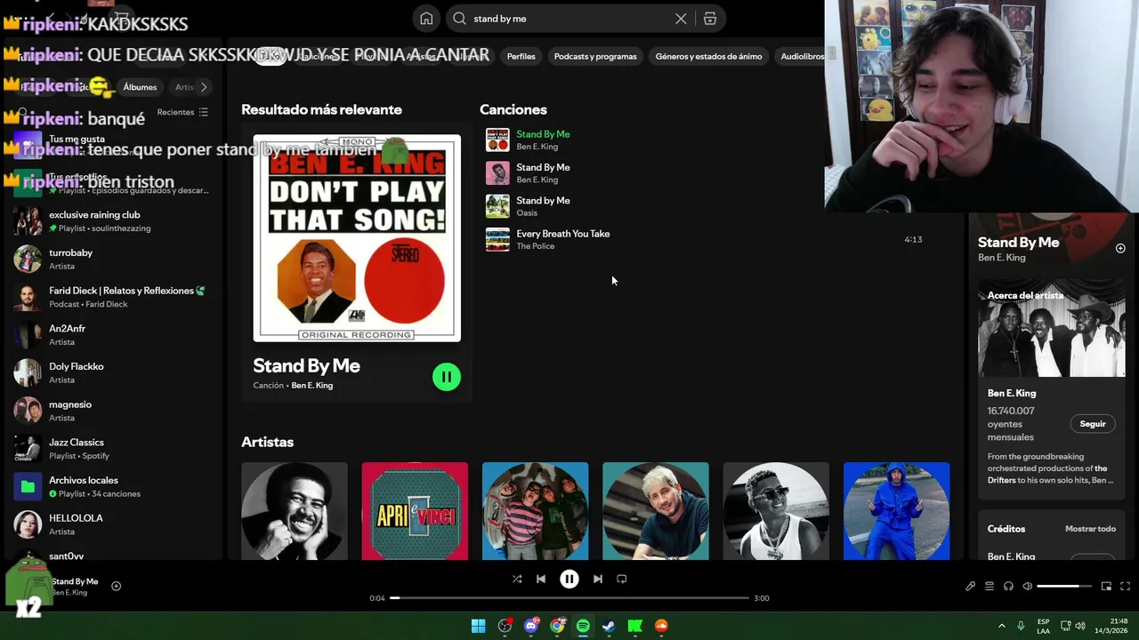Viewport: 1139px width, 640px height.
Task: Open Jazz Classics playlist
Action: 111,449
